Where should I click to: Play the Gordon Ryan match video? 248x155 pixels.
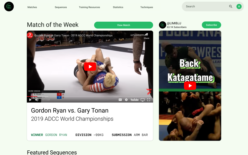pyautogui.click(x=90, y=66)
